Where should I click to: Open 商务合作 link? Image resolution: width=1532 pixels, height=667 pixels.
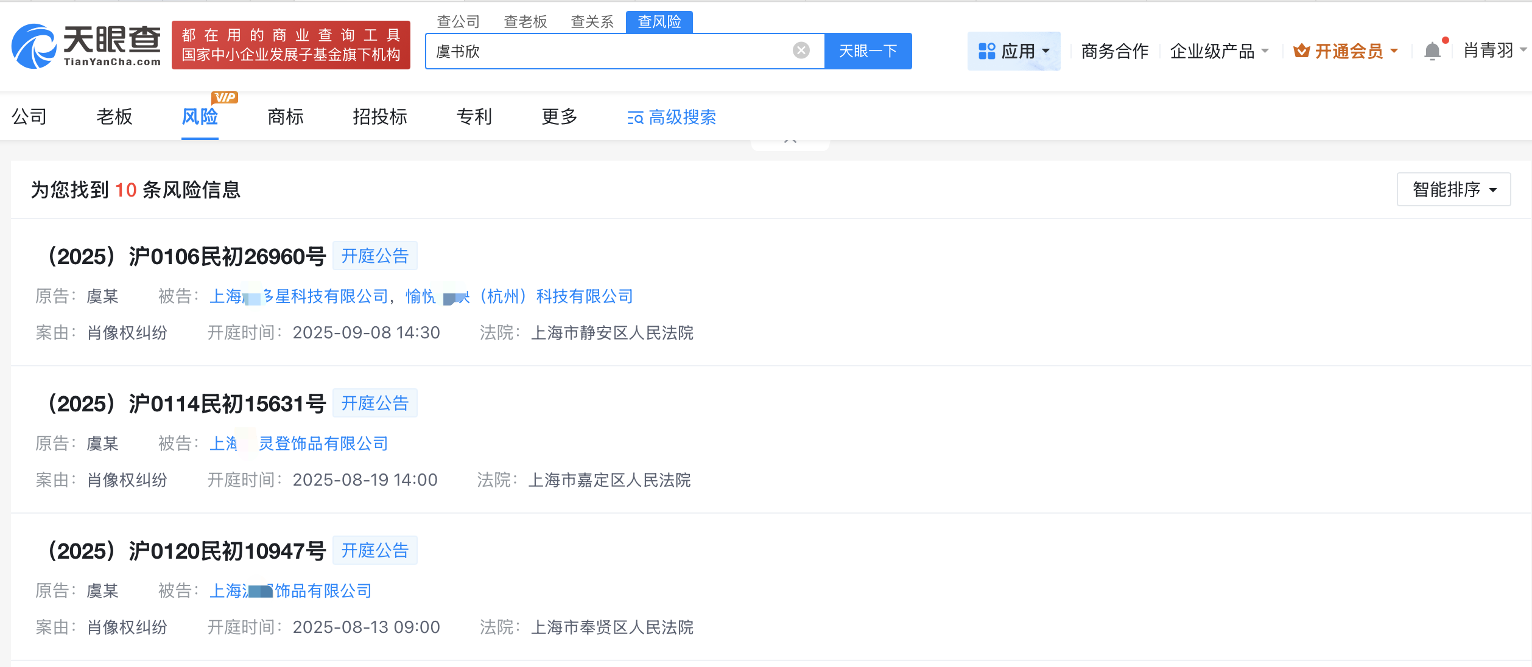[x=1114, y=51]
